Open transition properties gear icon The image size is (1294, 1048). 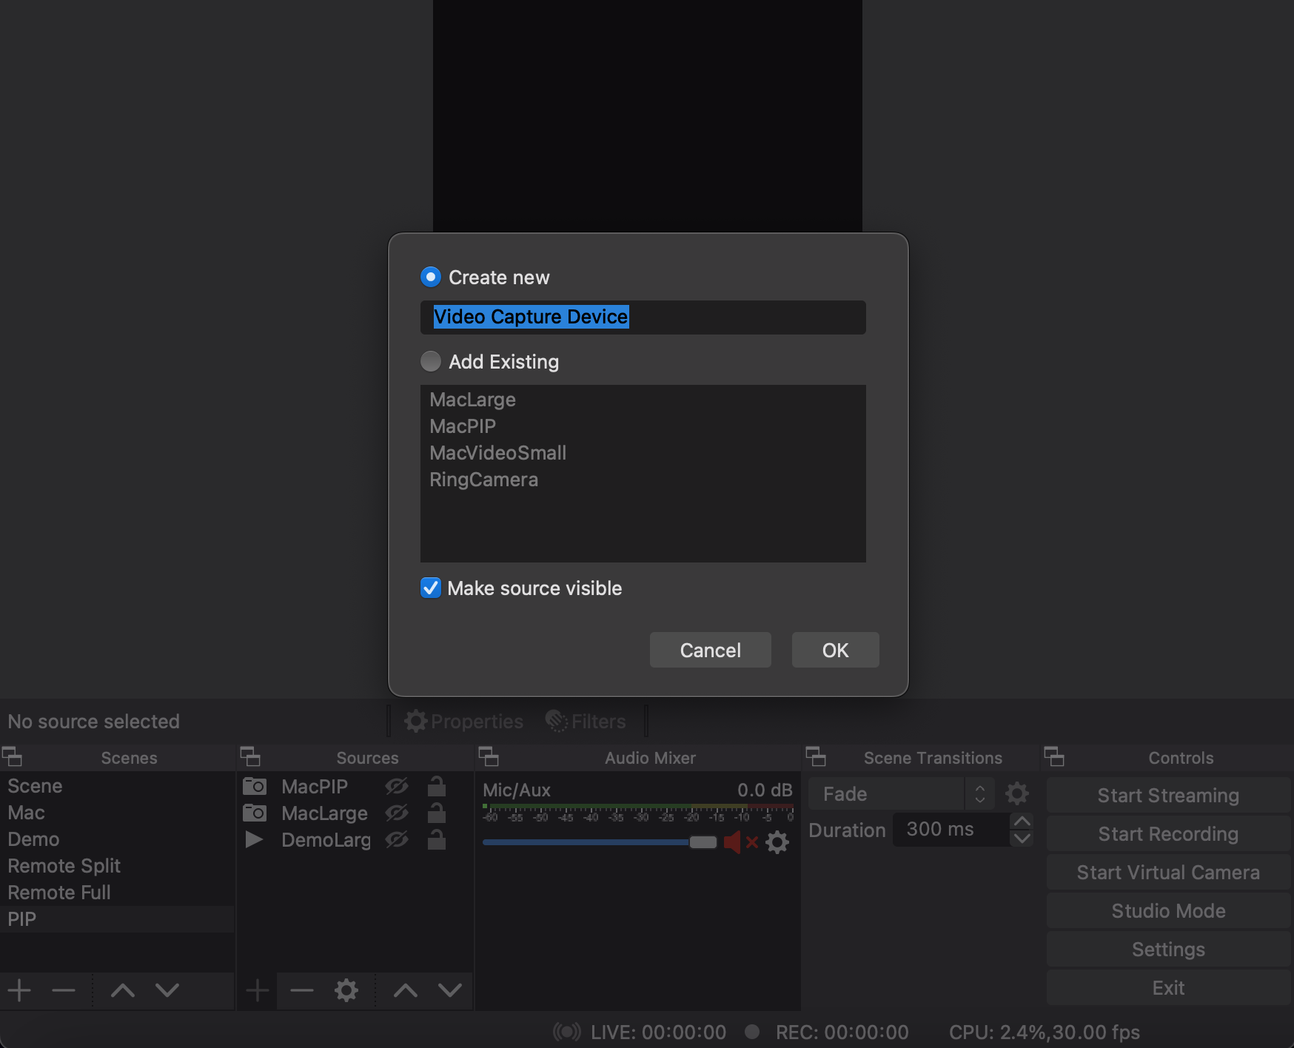coord(1017,794)
